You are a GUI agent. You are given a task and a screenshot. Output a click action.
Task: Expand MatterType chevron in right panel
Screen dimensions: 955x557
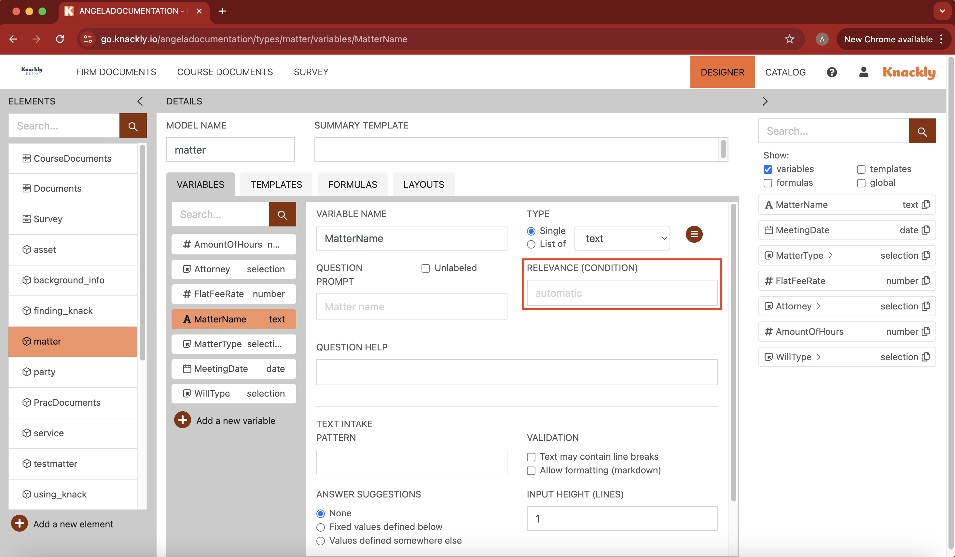[831, 255]
